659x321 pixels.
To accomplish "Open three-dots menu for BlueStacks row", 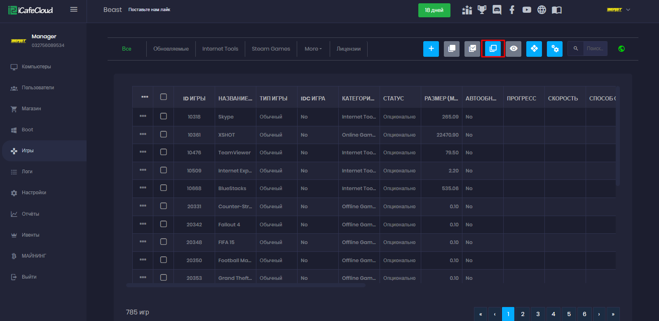I will pos(143,188).
